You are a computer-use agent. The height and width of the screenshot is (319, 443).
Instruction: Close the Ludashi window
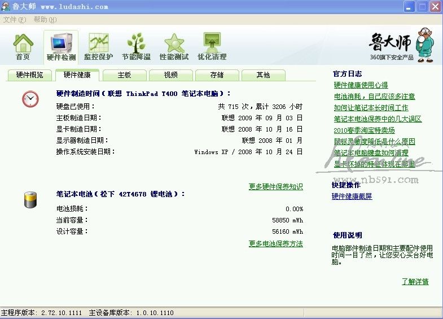(436, 7)
